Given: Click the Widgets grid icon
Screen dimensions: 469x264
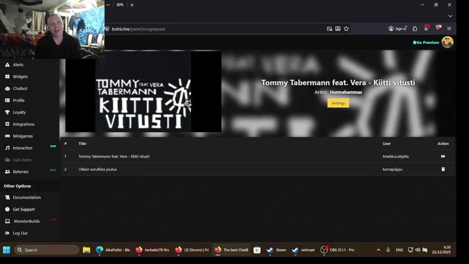Looking at the screenshot, I should 7,77.
